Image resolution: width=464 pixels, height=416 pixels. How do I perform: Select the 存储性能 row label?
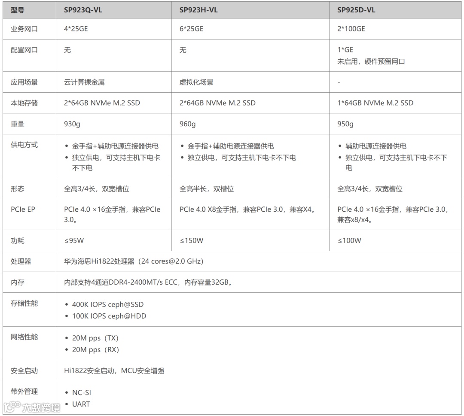pyautogui.click(x=24, y=304)
